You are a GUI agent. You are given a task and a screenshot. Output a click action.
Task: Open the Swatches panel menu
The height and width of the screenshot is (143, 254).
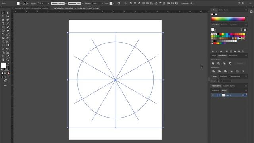click(x=246, y=25)
